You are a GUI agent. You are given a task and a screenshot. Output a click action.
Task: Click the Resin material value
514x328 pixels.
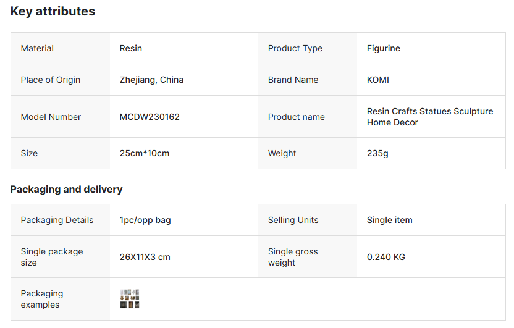(x=131, y=48)
